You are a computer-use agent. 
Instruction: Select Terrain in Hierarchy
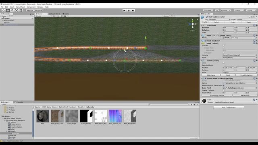[7, 23]
